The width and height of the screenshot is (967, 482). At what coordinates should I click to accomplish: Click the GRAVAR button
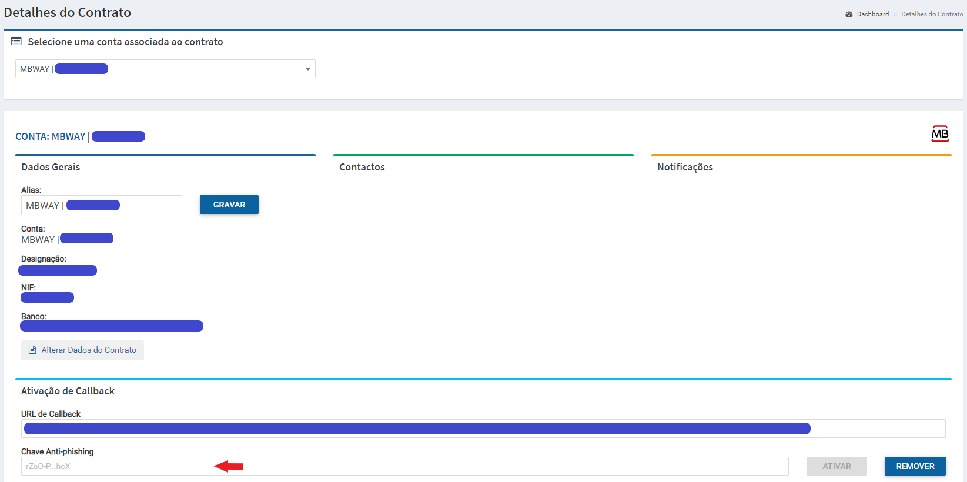[x=229, y=205]
